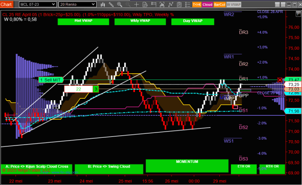Viewport: 302px width, 185px height.
Task: Open the chart Properties list icon
Action: (x=187, y=4)
